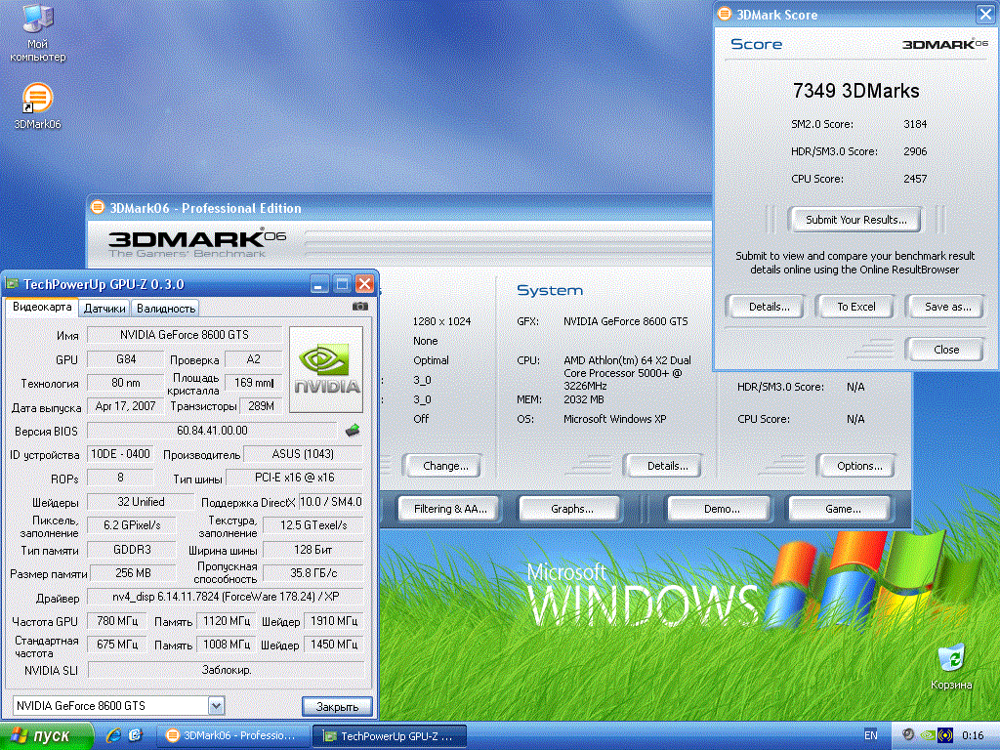Click the Demo button
Screen dimensions: 1000x750
point(721,508)
